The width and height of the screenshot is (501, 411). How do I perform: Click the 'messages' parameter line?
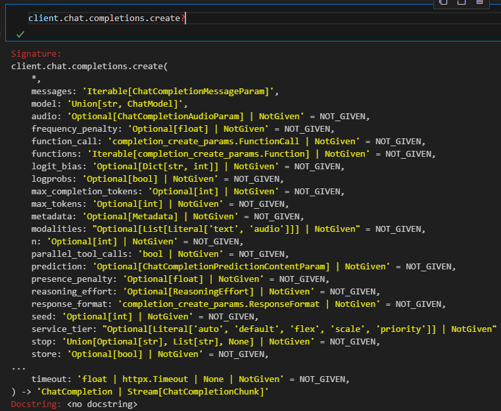155,92
